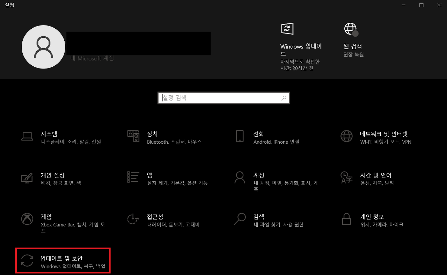The image size is (447, 275).
Task: Open the 검색 magnifier icon
Action: (240, 219)
